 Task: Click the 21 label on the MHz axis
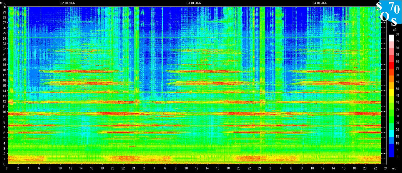4,54
